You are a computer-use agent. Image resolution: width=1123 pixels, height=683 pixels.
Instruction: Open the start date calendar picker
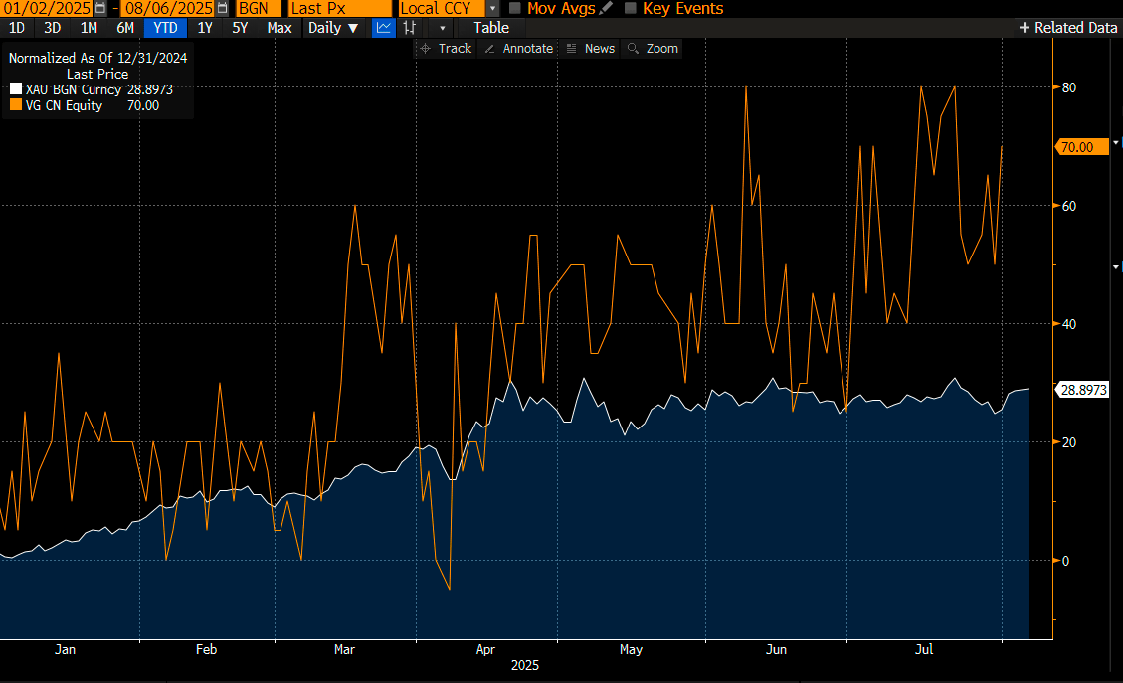pyautogui.click(x=100, y=8)
